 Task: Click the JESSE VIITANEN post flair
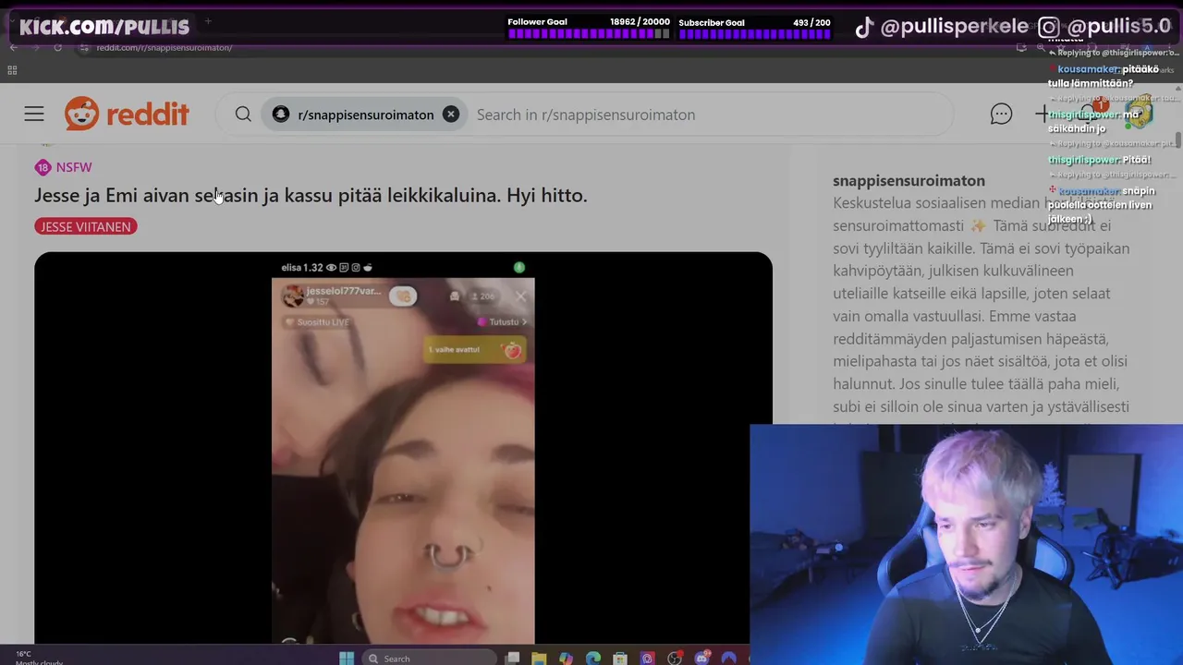(86, 226)
